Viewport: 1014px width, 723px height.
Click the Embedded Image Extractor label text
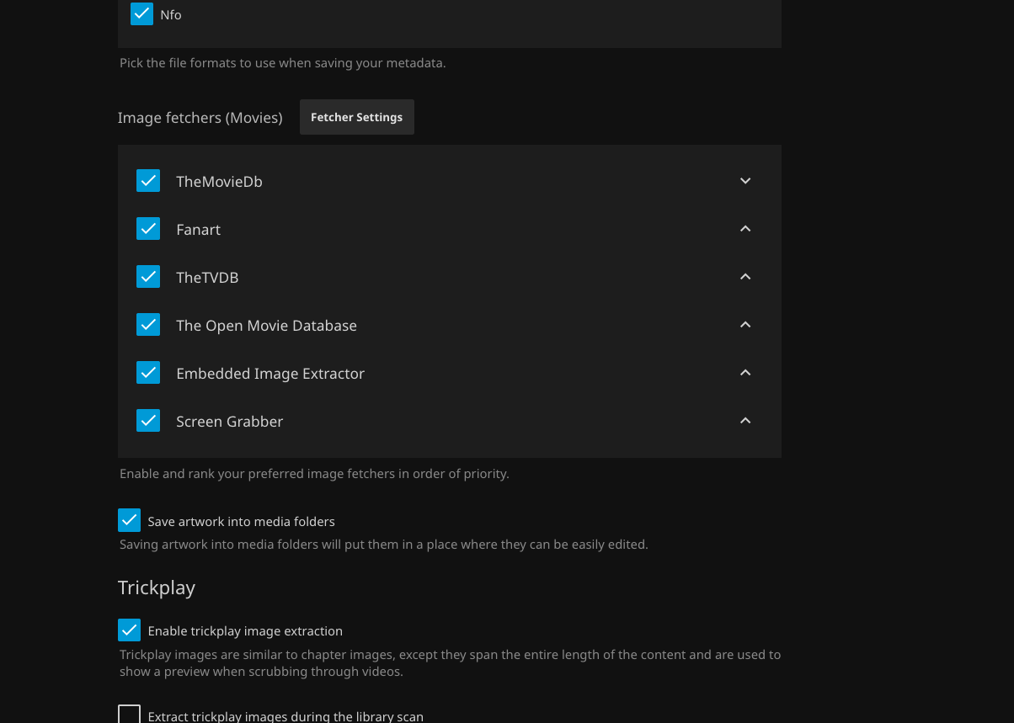coord(270,374)
